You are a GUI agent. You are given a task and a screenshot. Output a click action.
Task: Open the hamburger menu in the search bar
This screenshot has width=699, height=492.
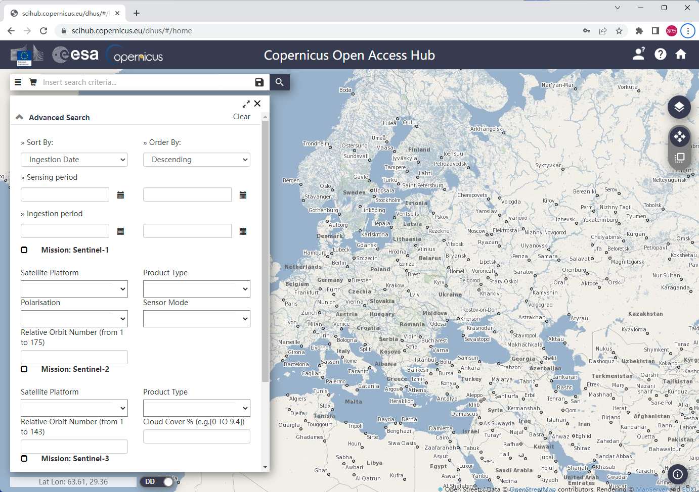point(18,82)
